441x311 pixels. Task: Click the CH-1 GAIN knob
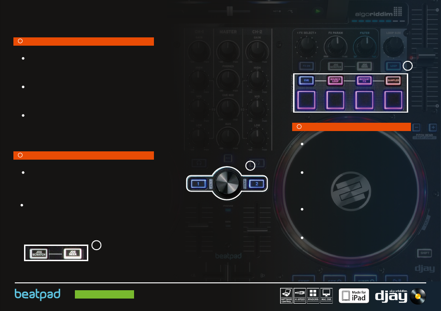(199, 50)
